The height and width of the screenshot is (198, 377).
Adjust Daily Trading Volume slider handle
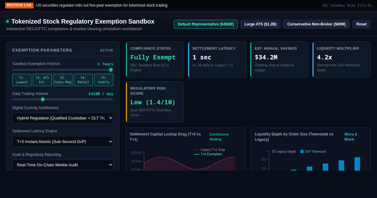click(x=43, y=99)
